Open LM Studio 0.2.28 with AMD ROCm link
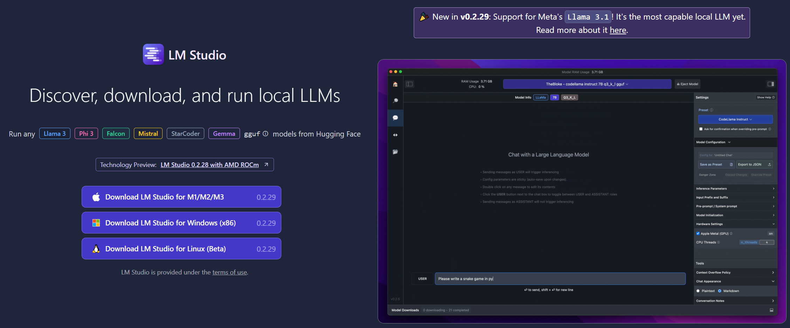The height and width of the screenshot is (328, 790). [x=209, y=165]
